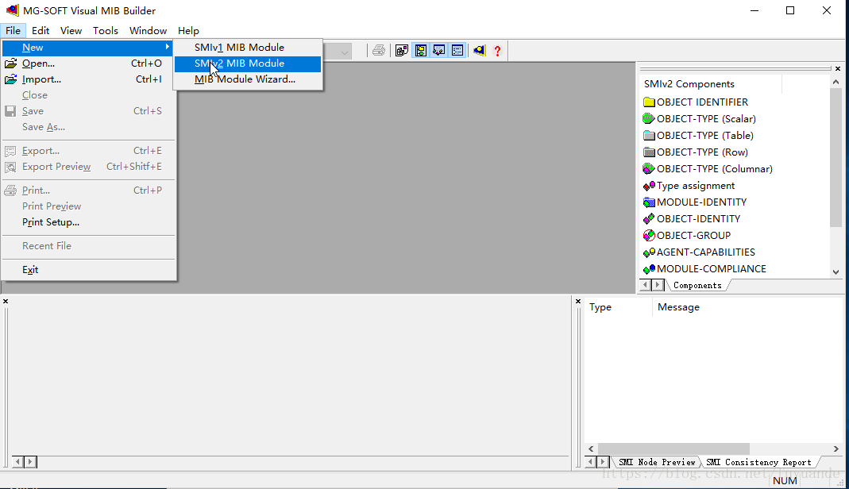Select the Type assignment component icon

(649, 186)
